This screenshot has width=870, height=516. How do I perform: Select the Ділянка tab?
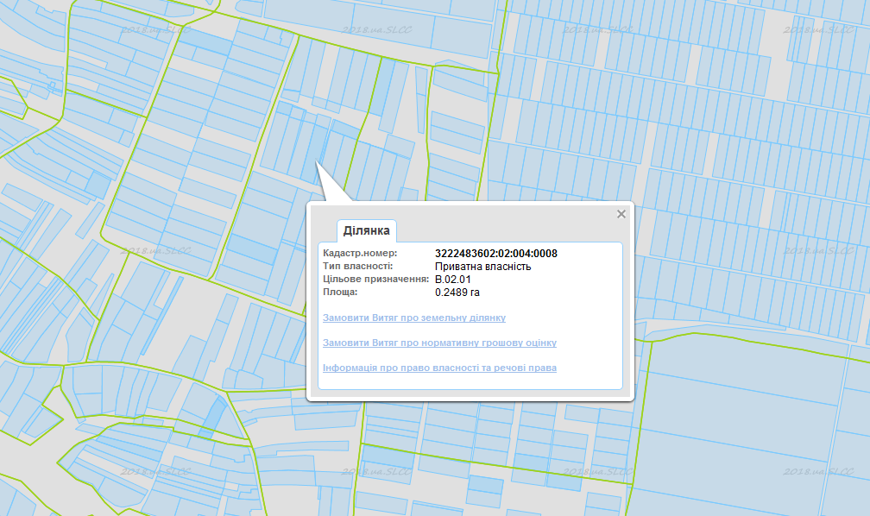click(367, 230)
